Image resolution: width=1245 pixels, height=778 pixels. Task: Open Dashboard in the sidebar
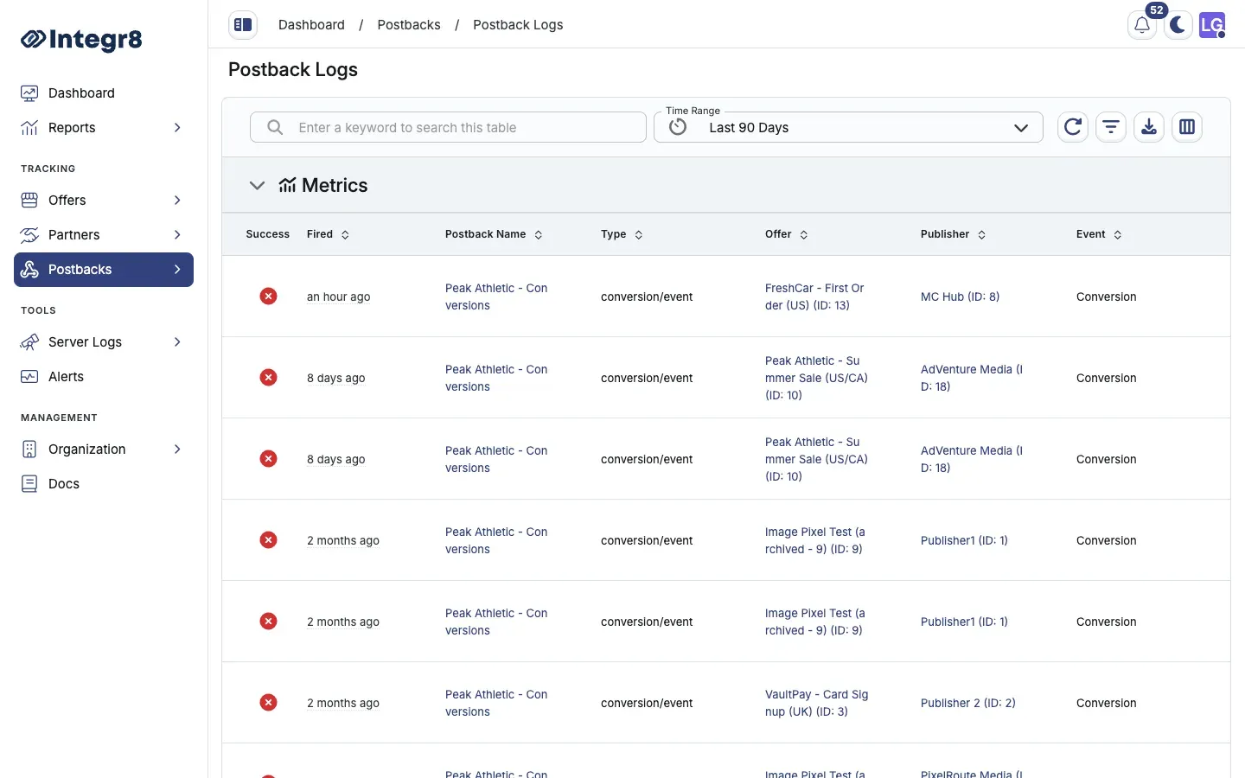point(104,93)
